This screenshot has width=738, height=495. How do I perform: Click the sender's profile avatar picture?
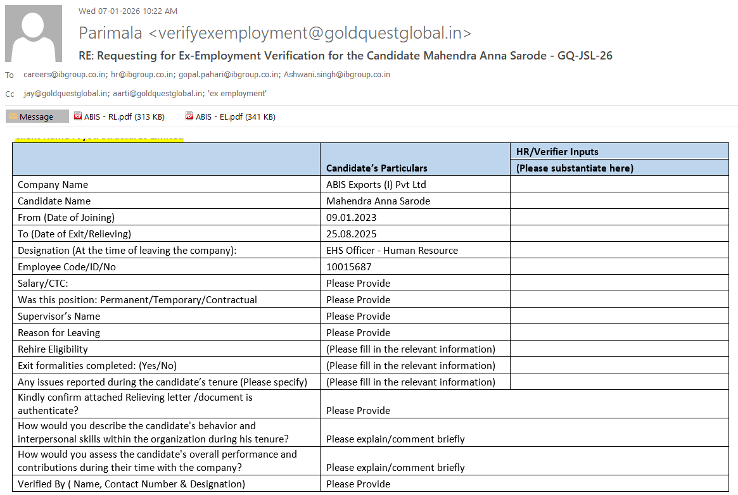[34, 34]
